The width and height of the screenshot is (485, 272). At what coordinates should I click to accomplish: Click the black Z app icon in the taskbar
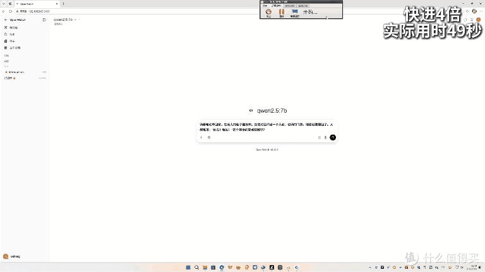pos(272,268)
